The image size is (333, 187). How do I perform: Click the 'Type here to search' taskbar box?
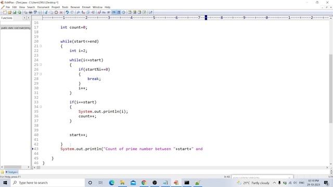(48, 182)
